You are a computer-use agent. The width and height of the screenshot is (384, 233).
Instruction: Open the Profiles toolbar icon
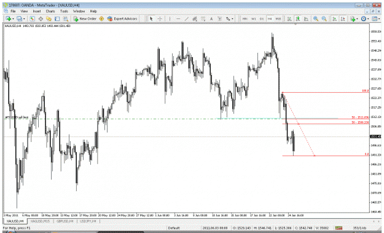[19, 18]
